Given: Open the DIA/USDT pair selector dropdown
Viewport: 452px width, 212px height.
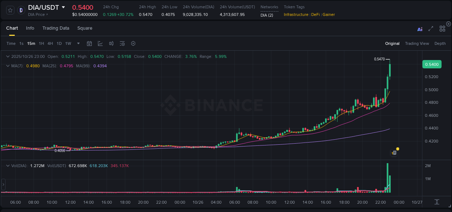Looking at the screenshot, I should point(63,7).
